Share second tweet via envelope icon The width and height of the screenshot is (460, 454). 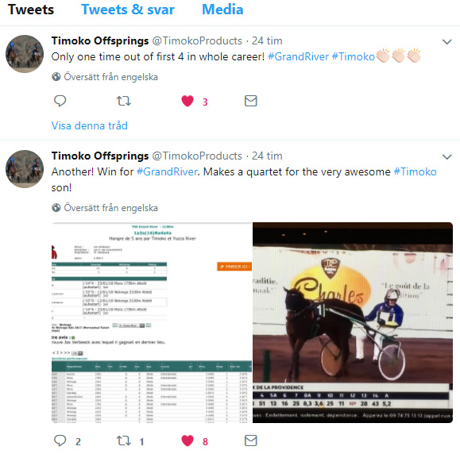pyautogui.click(x=251, y=441)
